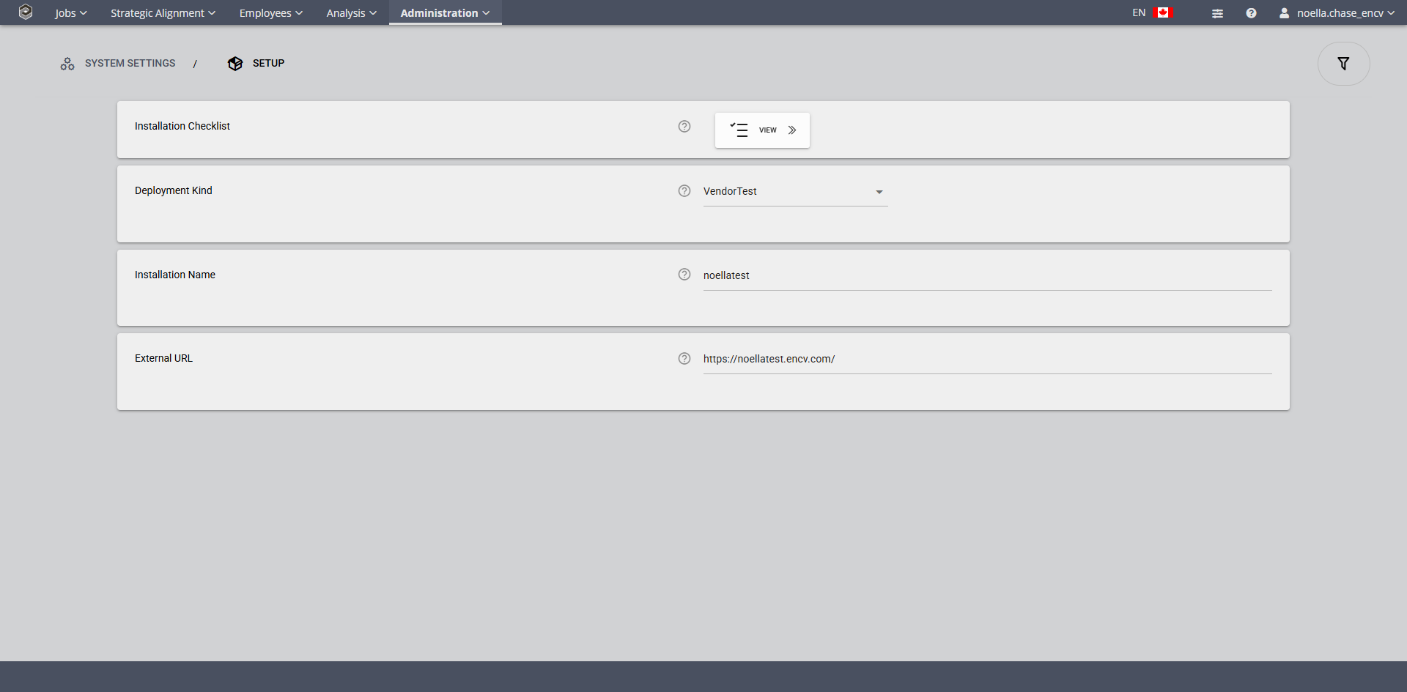This screenshot has height=692, width=1407.
Task: Click the Setup package icon in breadcrumb
Action: coord(234,64)
